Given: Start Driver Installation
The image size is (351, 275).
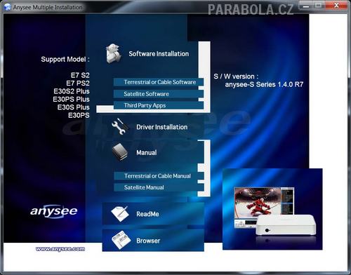Looking at the screenshot, I should pyautogui.click(x=162, y=127).
